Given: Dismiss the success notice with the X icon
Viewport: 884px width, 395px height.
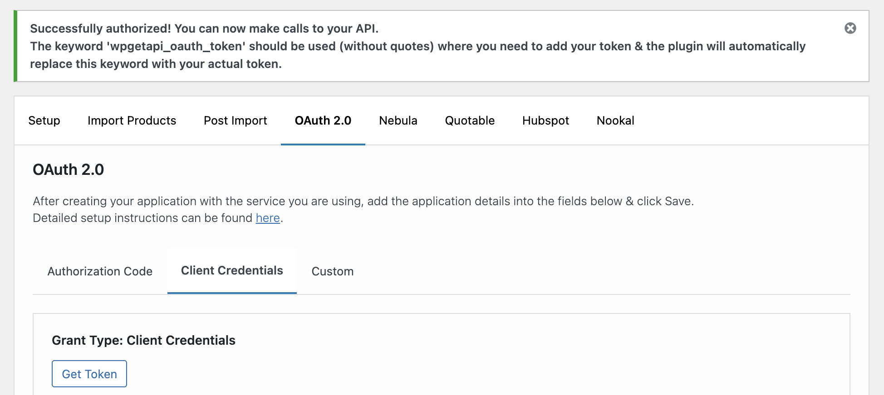Looking at the screenshot, I should pyautogui.click(x=850, y=28).
